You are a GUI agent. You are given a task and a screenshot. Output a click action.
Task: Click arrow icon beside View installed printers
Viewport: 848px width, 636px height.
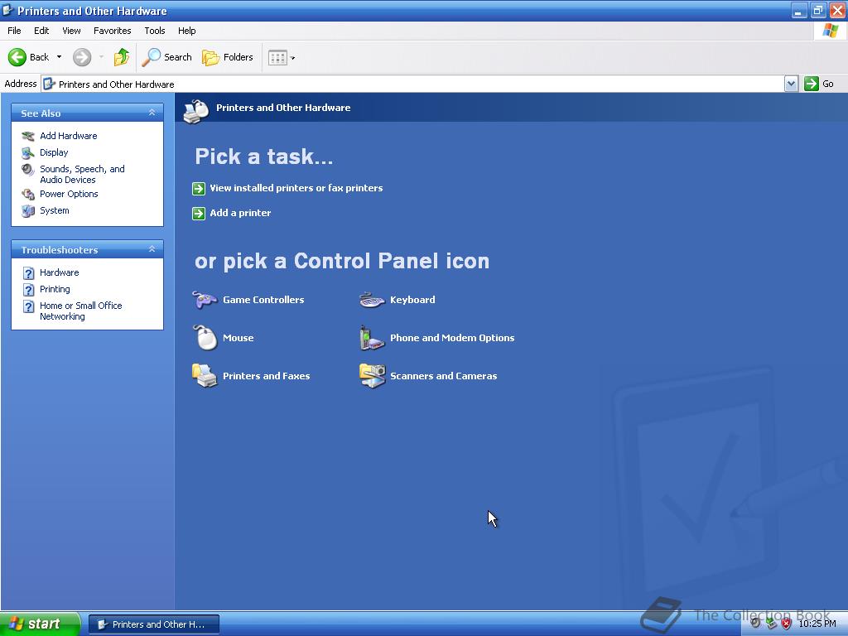(x=199, y=188)
